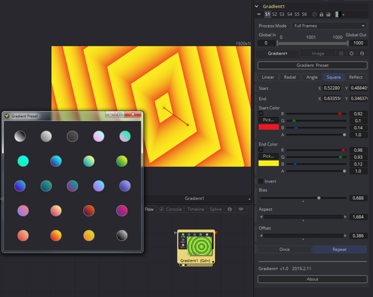Click the Start X value field
The height and width of the screenshot is (297, 373).
coord(332,88)
